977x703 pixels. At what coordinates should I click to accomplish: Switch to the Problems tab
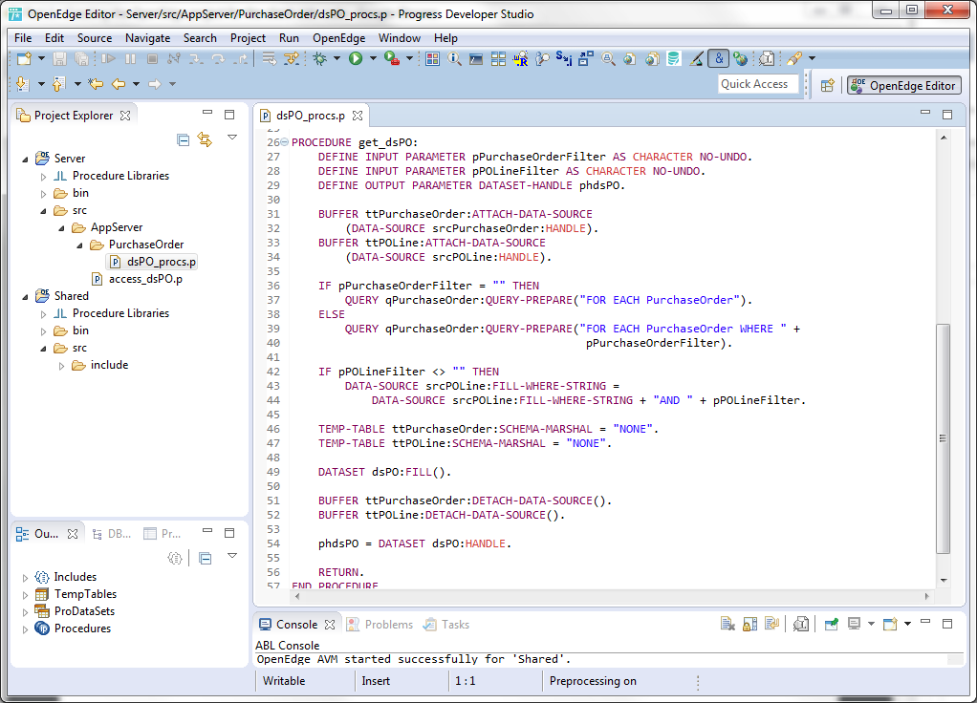tap(380, 624)
